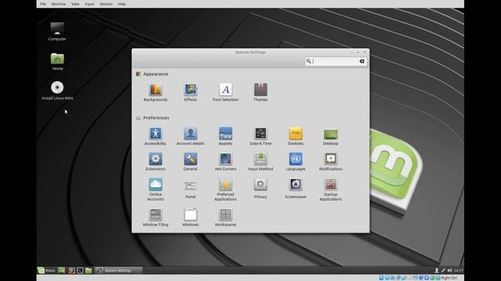Open the VirtualBox Machine menu
This screenshot has width=501, height=281.
(59, 4)
